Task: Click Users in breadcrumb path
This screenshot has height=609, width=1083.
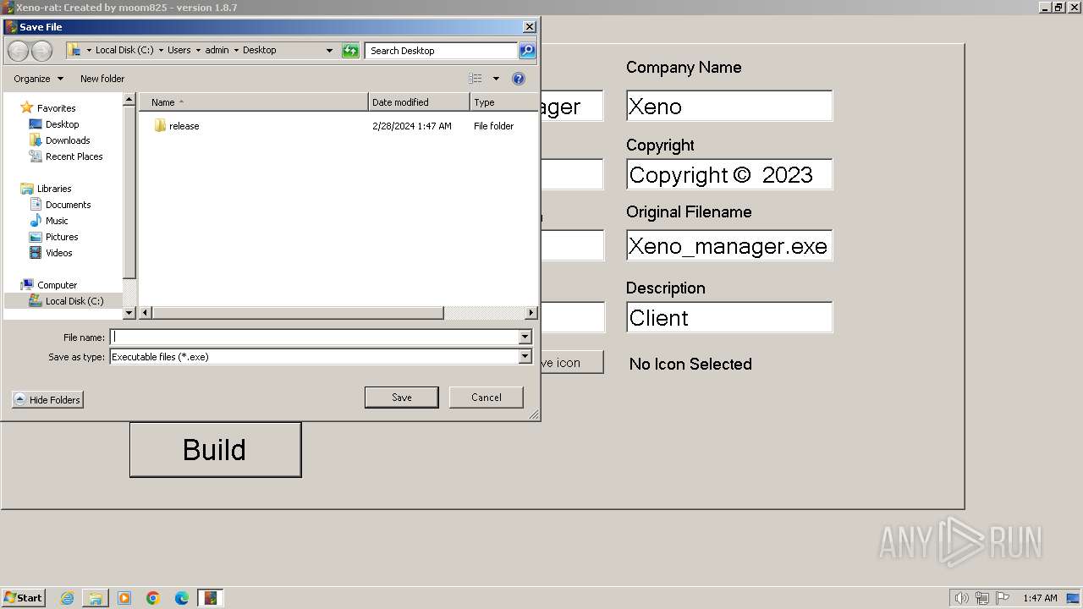Action: coord(179,50)
